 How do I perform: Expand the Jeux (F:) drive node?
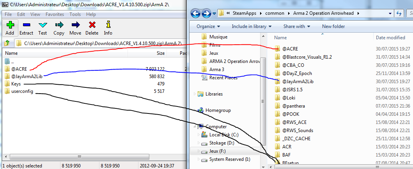coord(199,151)
